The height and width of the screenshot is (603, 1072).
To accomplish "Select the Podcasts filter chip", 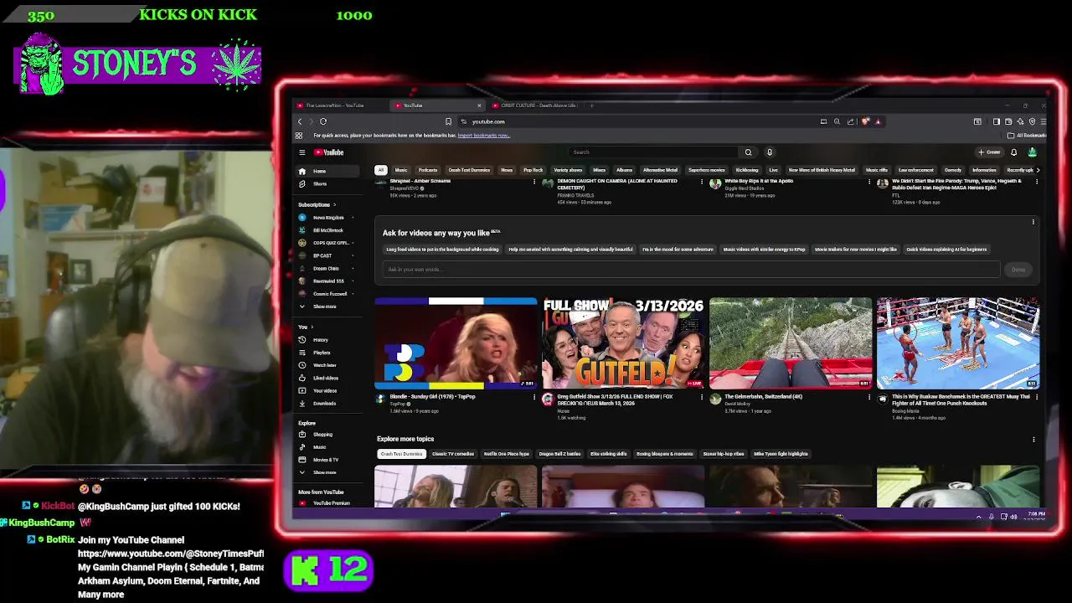I will click(428, 170).
